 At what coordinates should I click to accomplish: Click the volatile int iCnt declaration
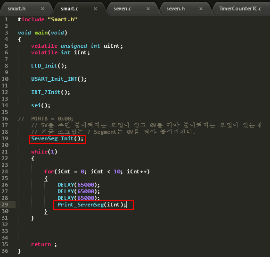pyautogui.click(x=60, y=52)
